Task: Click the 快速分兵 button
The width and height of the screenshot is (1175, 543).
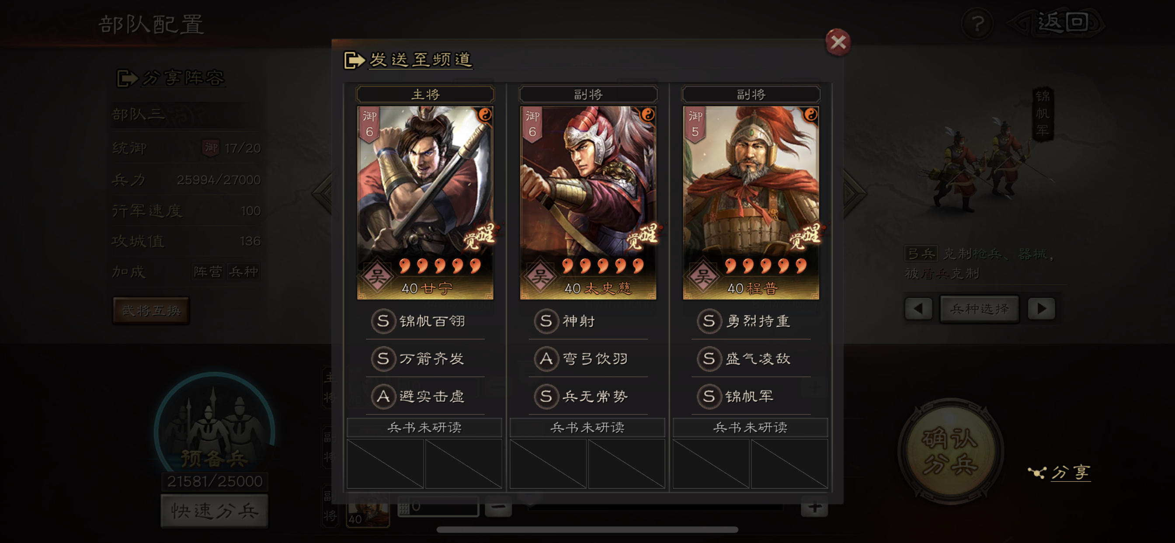Action: click(214, 511)
